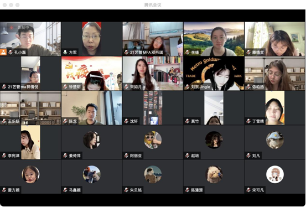This screenshot has width=306, height=207.
Task: Click the active microphone icon next to 方军
Action: point(65,52)
